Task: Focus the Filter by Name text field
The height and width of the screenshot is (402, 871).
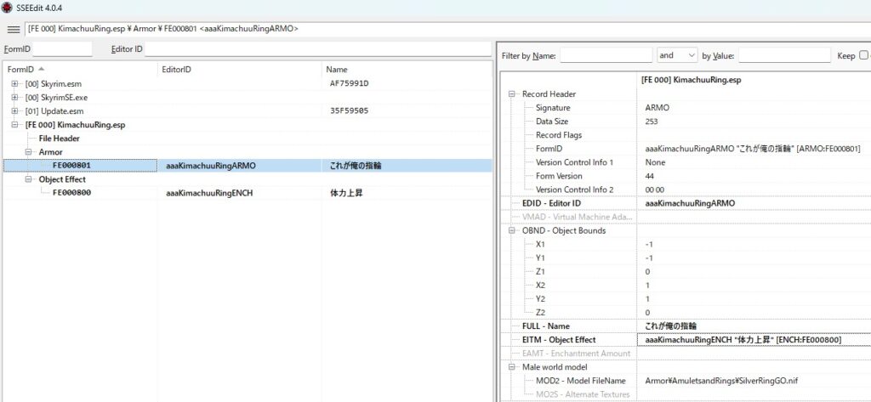Action: (x=605, y=55)
